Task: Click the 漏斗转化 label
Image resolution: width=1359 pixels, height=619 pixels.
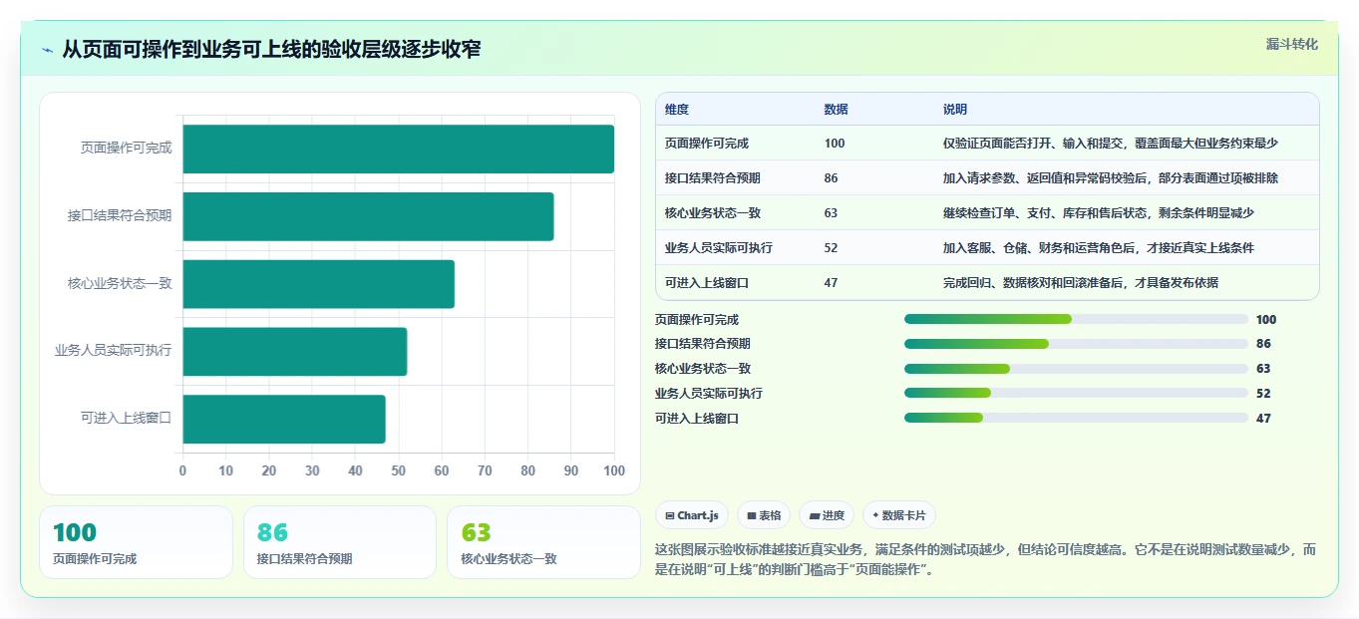Action: (1291, 44)
